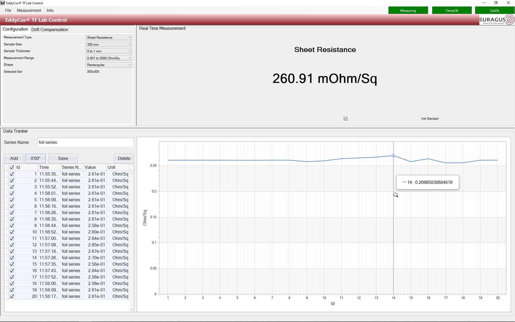Open the Measurement menu
The width and height of the screenshot is (515, 322).
click(x=29, y=10)
